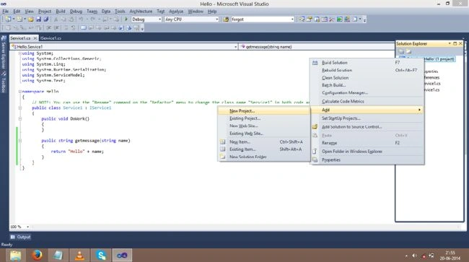The image size is (469, 262).
Task: Start debugging with the green play icon
Action: [126, 19]
